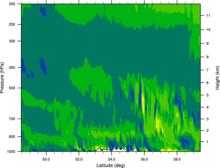Click the "Latitude (deg)" axis title
Screen dimensions: 220x168
click(111, 165)
